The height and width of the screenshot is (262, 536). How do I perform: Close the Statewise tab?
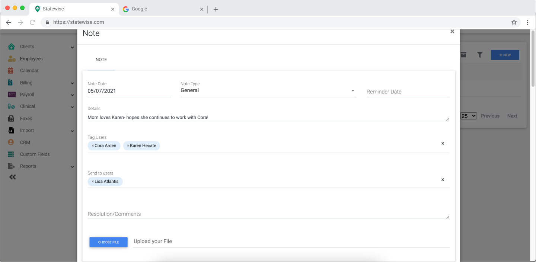(113, 9)
